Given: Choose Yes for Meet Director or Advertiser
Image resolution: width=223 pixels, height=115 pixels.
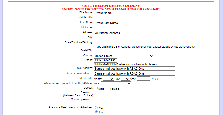Looking at the screenshot, I should (96, 108).
